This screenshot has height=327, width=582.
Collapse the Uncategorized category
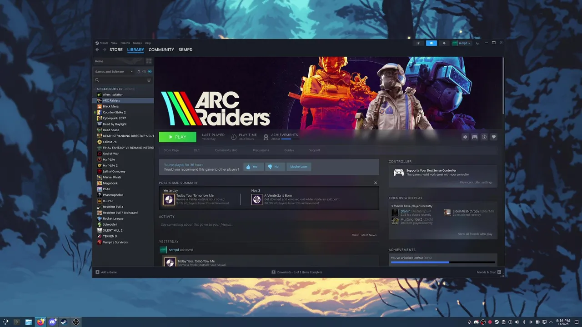tap(95, 89)
